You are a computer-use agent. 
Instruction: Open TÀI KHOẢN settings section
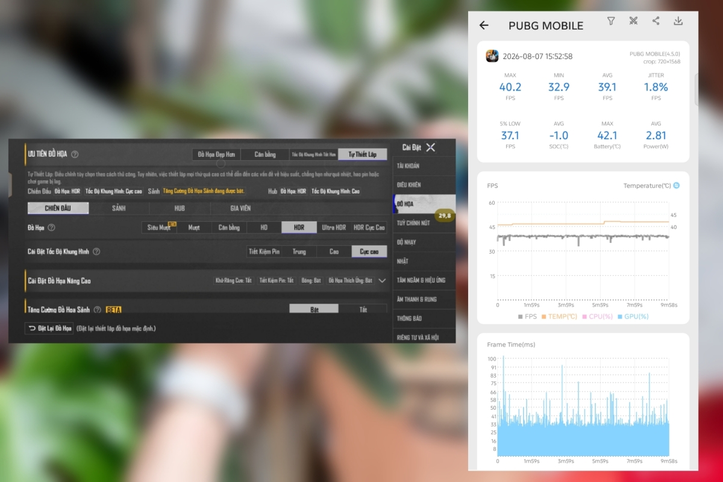[x=424, y=166]
